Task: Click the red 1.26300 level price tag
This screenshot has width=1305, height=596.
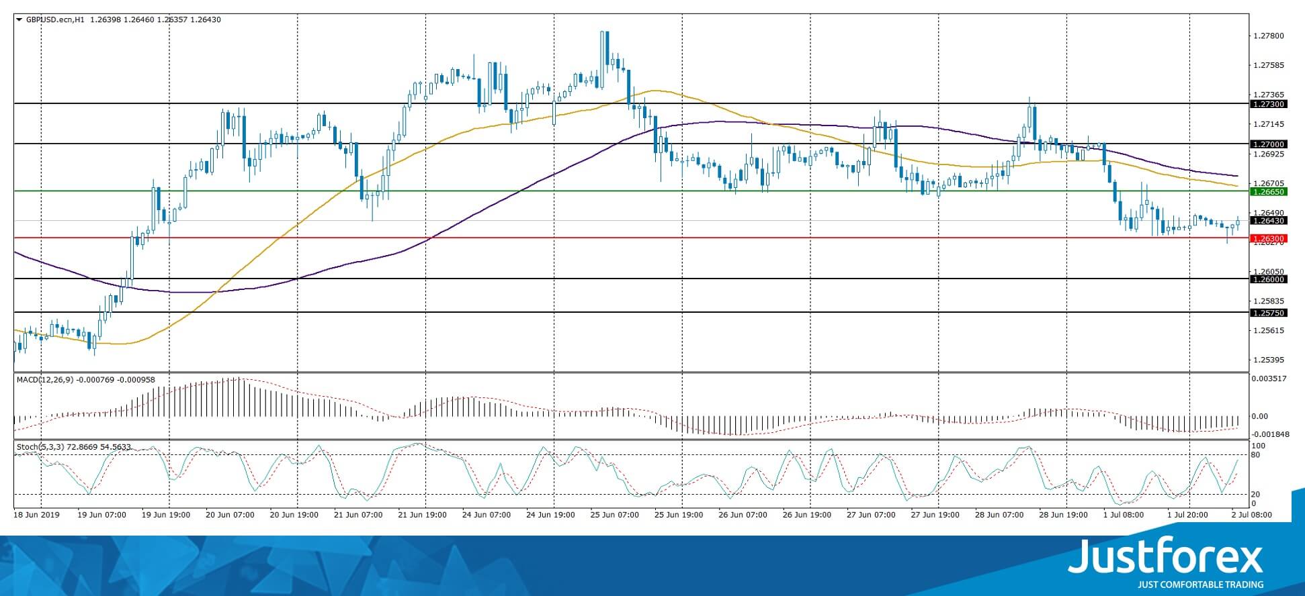Action: (x=1268, y=238)
